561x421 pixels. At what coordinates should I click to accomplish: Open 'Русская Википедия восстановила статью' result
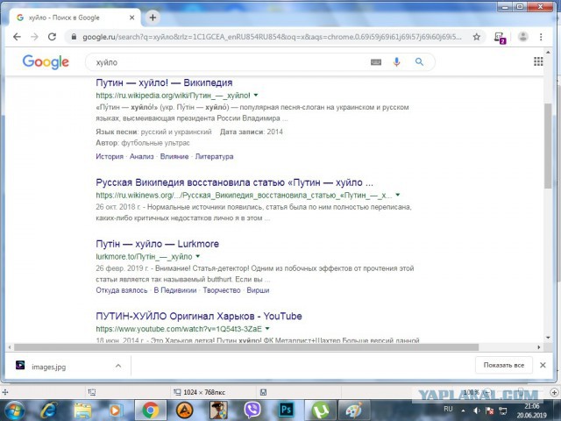pyautogui.click(x=234, y=182)
